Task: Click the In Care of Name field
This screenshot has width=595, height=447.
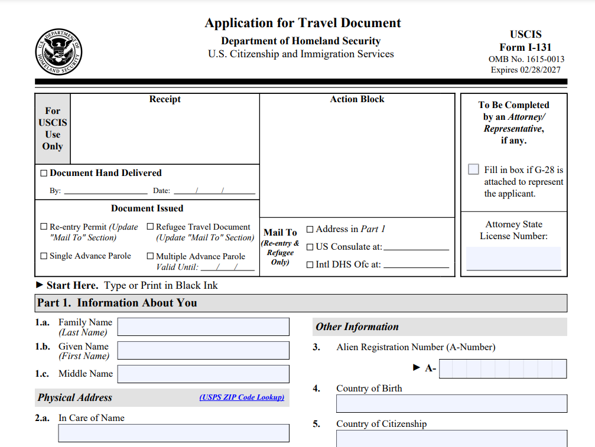Action: click(174, 433)
